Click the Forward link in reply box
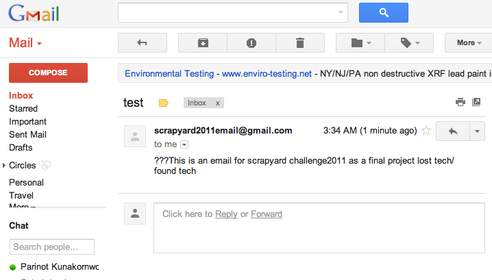The width and height of the screenshot is (492, 280). pyautogui.click(x=267, y=214)
